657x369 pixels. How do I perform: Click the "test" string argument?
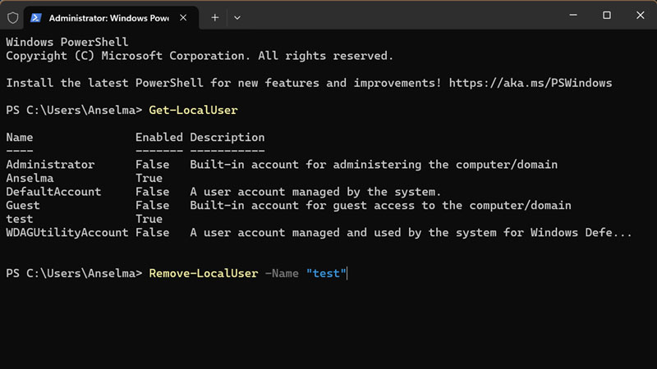tap(326, 273)
